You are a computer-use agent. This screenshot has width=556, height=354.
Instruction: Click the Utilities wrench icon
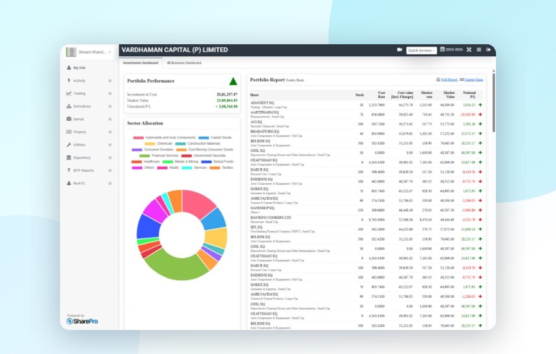[69, 145]
